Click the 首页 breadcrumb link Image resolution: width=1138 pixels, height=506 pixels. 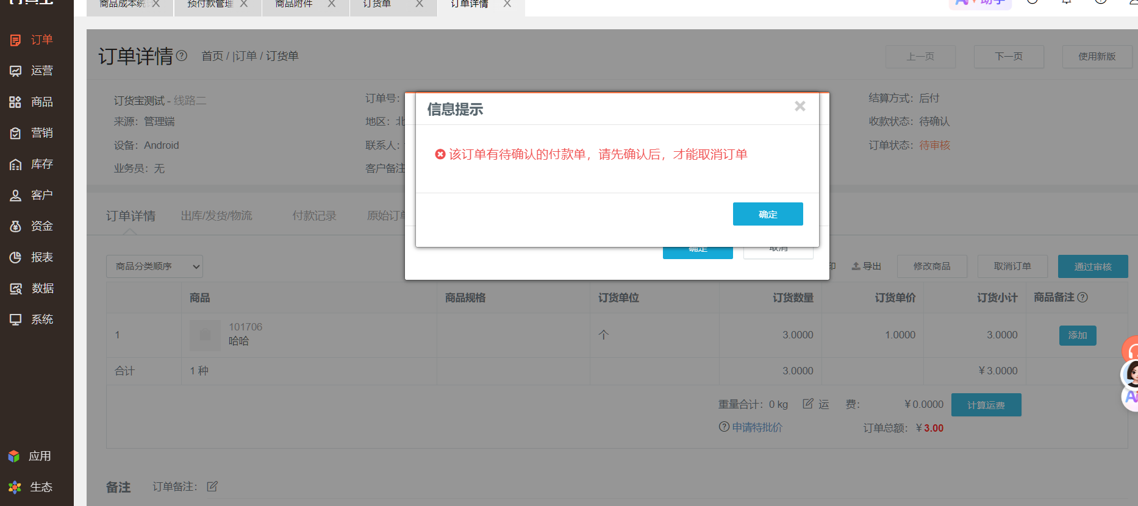212,56
